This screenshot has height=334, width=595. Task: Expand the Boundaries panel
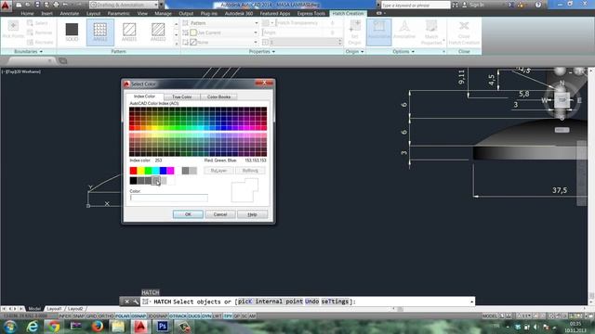[x=28, y=51]
